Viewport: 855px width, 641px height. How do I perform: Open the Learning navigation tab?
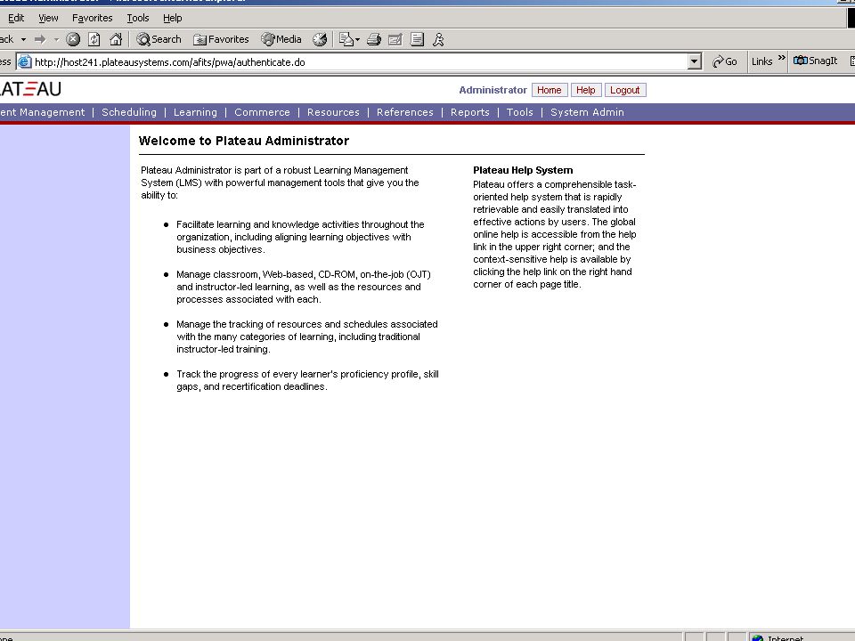tap(195, 112)
